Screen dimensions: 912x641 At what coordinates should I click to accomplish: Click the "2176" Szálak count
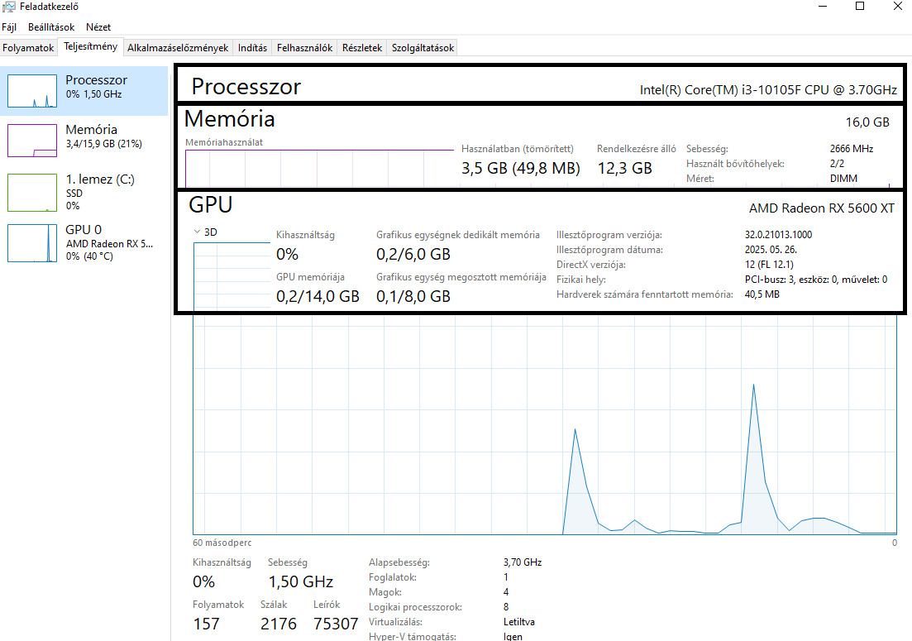pyautogui.click(x=279, y=624)
